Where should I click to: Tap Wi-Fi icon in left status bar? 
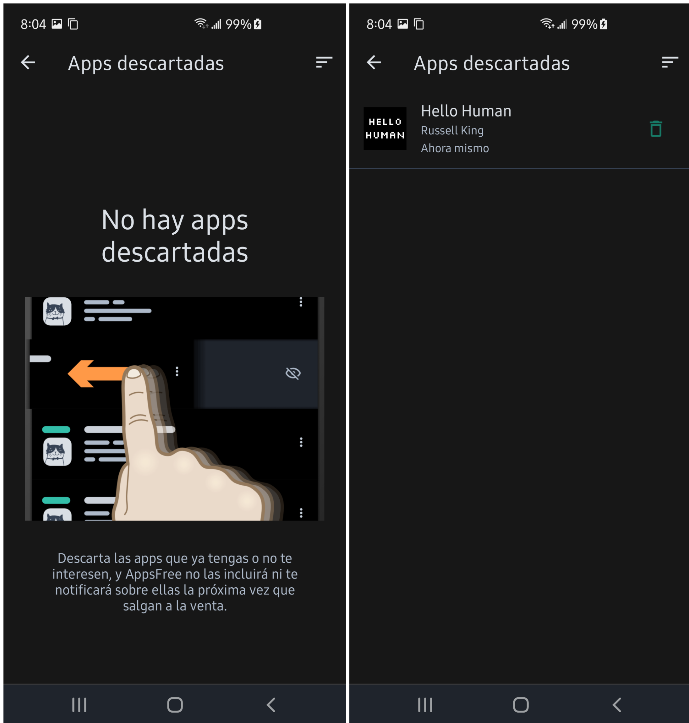(x=201, y=24)
